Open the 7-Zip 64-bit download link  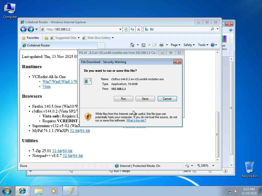(x=68, y=151)
